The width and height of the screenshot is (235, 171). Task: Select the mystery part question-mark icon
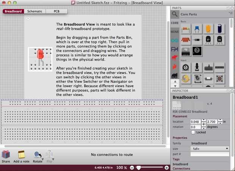[x=197, y=51]
